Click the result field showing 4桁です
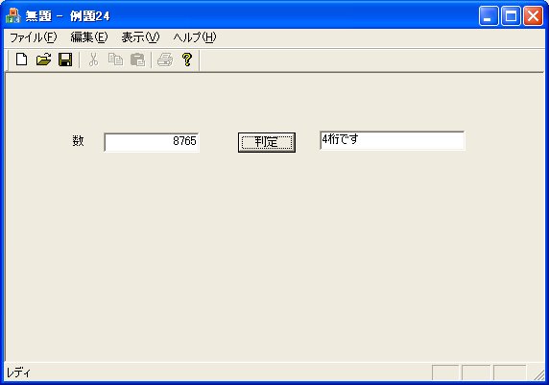This screenshot has height=385, width=549. point(393,140)
